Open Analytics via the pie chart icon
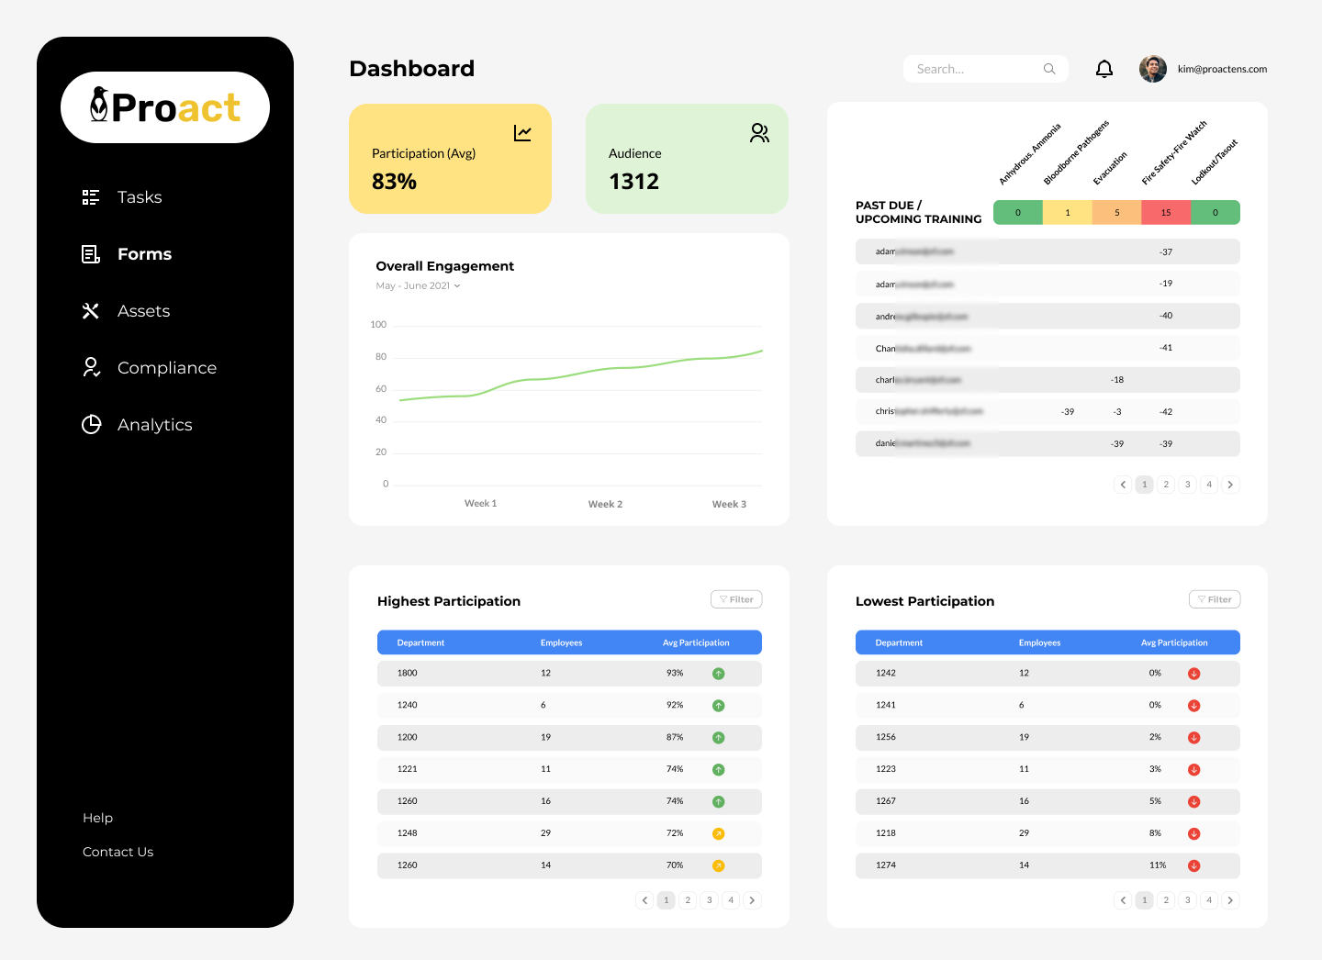Image resolution: width=1322 pixels, height=960 pixels. [90, 424]
